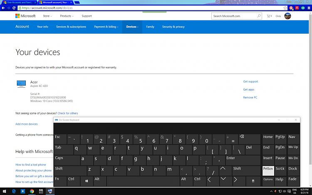
Task: Switch to the User Accounts browser tab
Action: [x=19, y=2]
